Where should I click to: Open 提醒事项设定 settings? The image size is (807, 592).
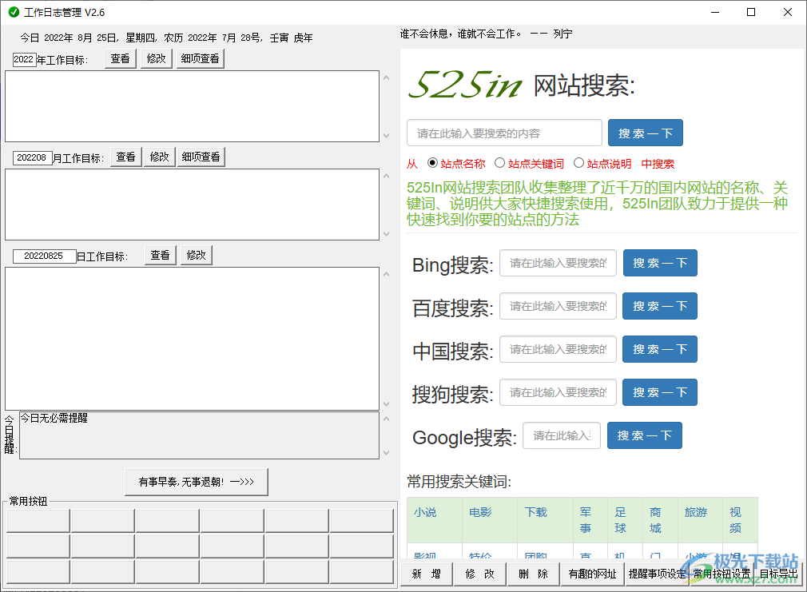[x=657, y=574]
